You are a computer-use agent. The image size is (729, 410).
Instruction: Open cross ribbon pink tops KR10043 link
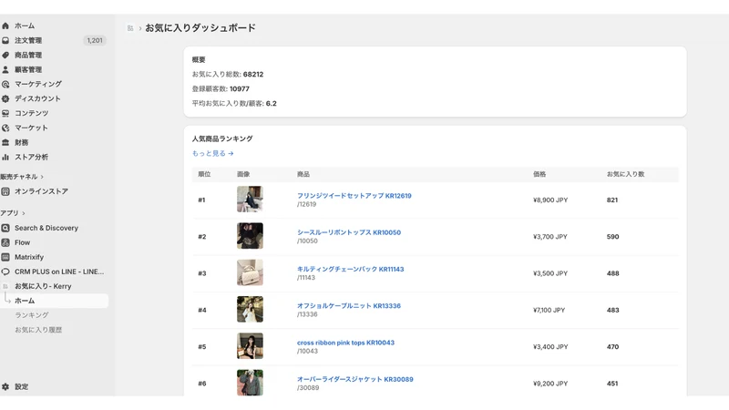(346, 343)
